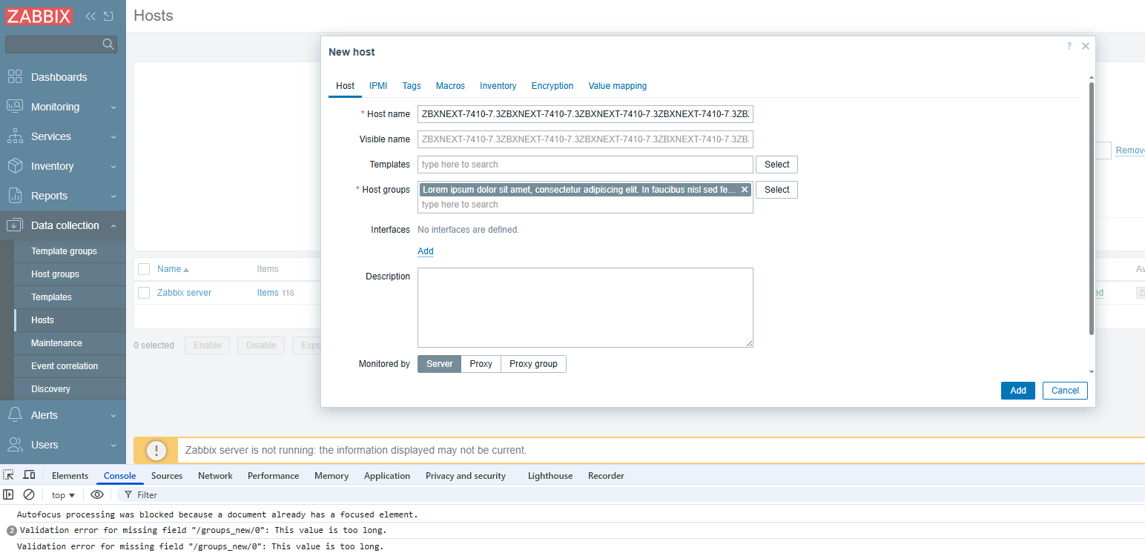
Task: Click the live expression eye icon
Action: (x=97, y=494)
